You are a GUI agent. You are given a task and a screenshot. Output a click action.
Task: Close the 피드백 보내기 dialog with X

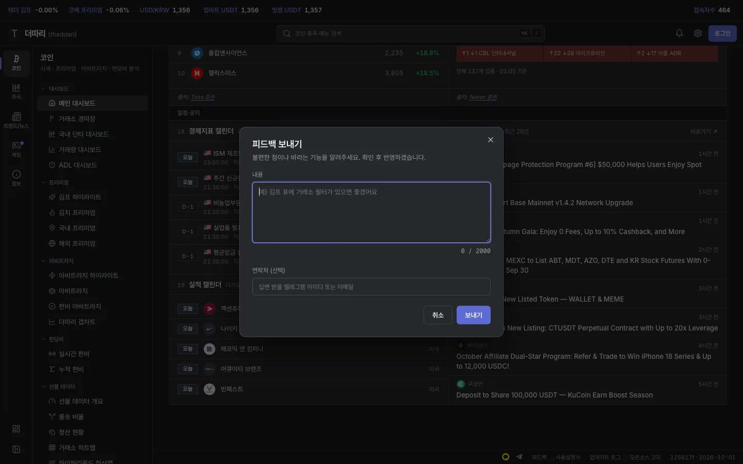click(491, 140)
